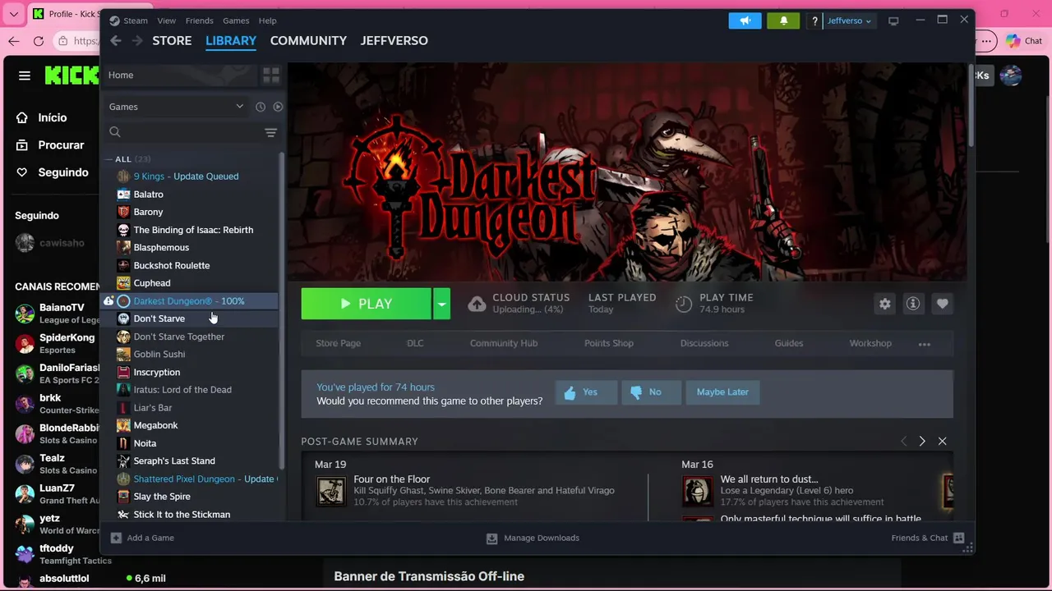Click the game list scrollbar
The width and height of the screenshot is (1052, 591).
click(283, 312)
